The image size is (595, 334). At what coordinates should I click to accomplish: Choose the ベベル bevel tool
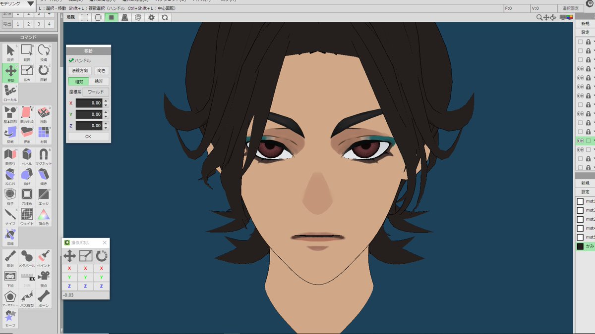click(x=27, y=157)
